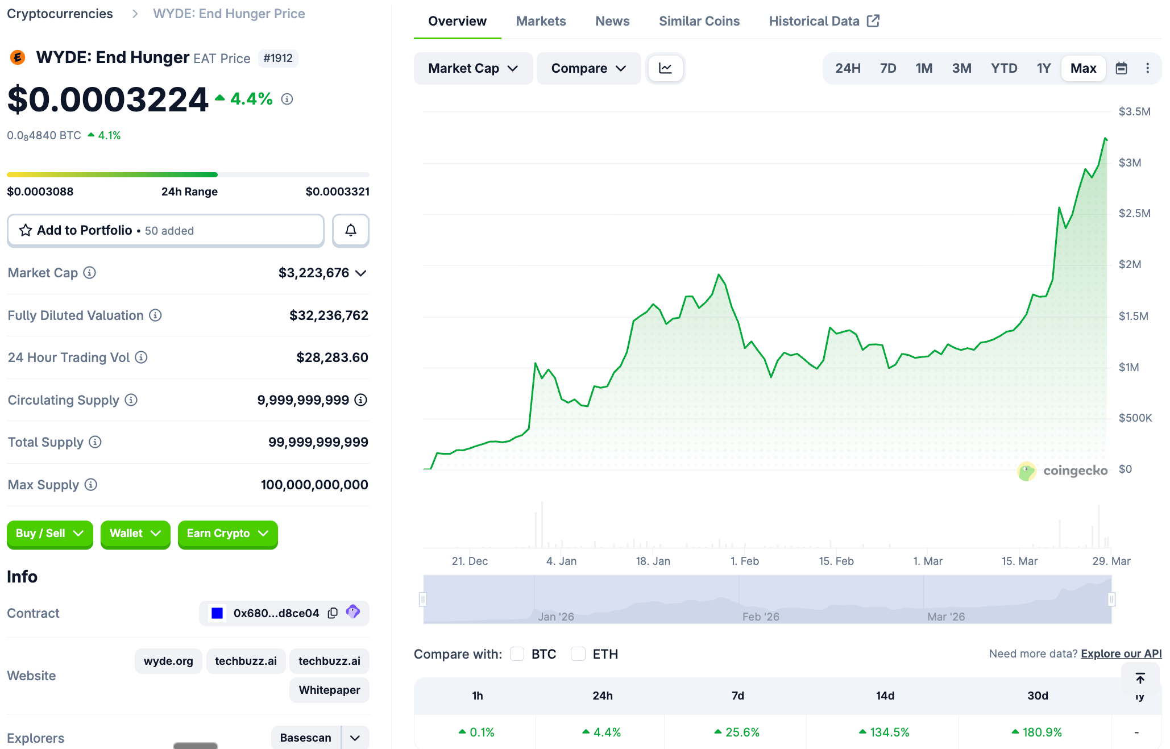Screen dimensions: 1170x749
Task: Open the Similar Coins tab
Action: click(x=699, y=21)
